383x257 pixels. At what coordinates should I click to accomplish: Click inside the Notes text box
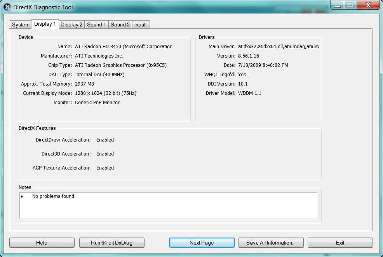(x=168, y=205)
